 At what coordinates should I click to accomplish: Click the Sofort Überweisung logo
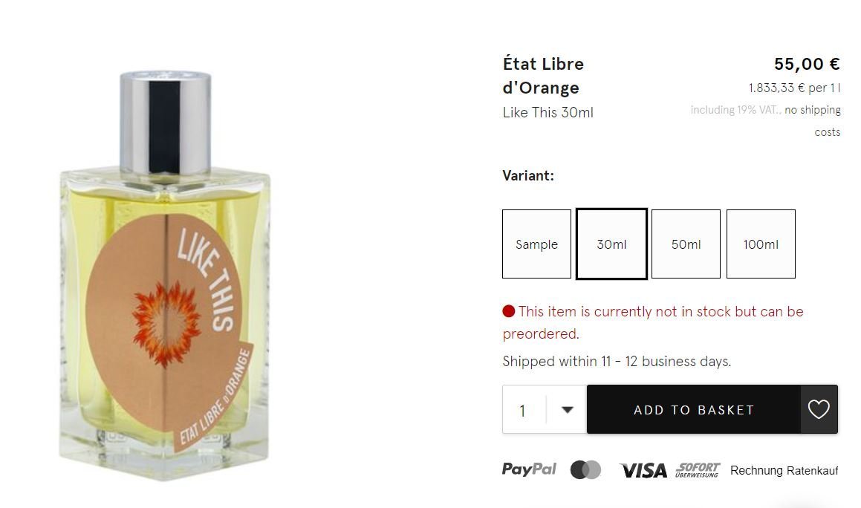point(698,469)
